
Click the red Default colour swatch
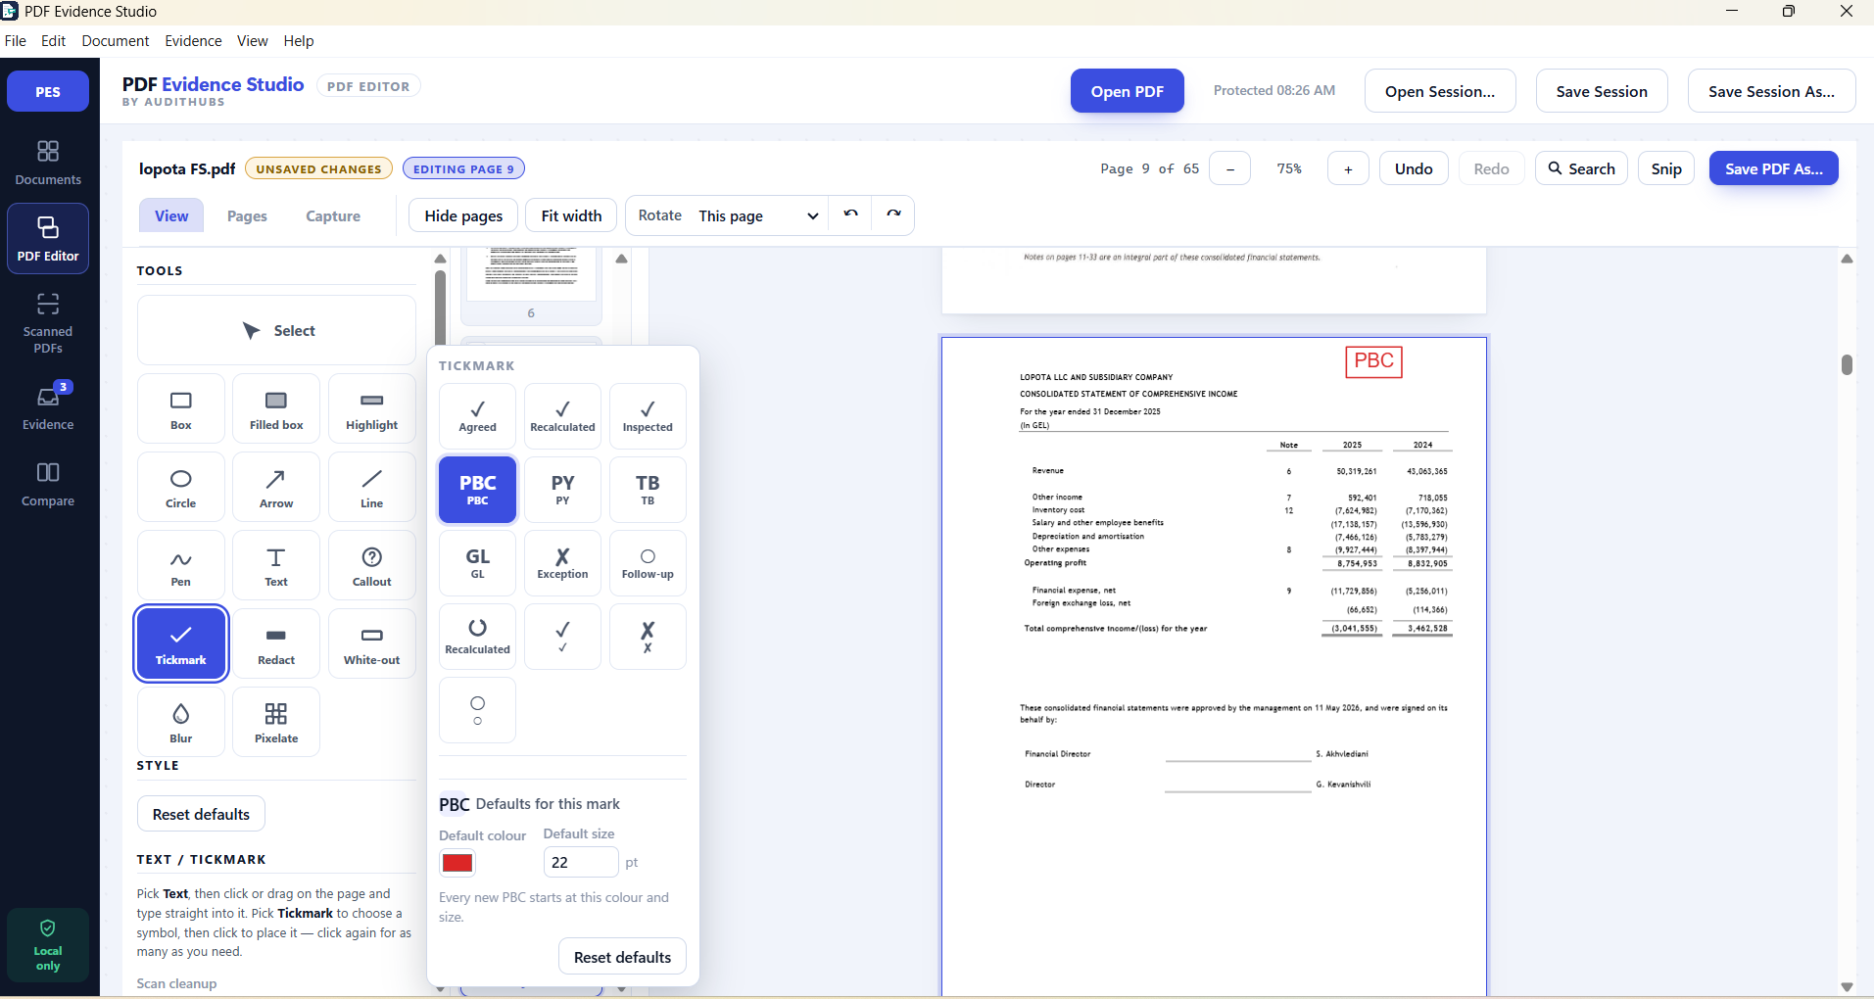(457, 863)
